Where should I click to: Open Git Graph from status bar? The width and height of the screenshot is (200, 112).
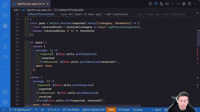124,110
